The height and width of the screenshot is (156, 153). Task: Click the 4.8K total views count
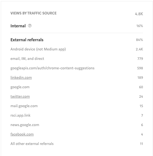click(139, 14)
